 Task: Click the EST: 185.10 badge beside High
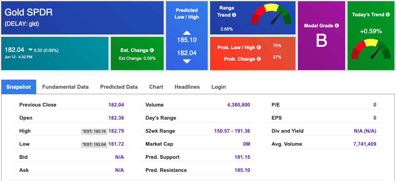click(x=94, y=131)
